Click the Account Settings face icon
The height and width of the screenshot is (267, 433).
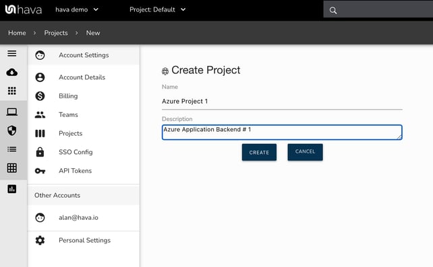tap(40, 55)
